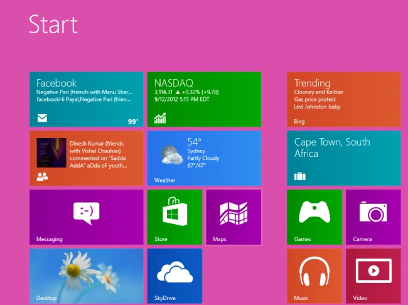The width and height of the screenshot is (408, 305).
Task: Click the Facebook heading on mail tile
Action: click(56, 83)
